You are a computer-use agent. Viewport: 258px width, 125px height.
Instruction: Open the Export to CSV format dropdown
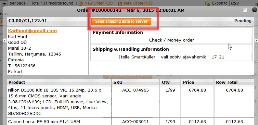(x=244, y=4)
